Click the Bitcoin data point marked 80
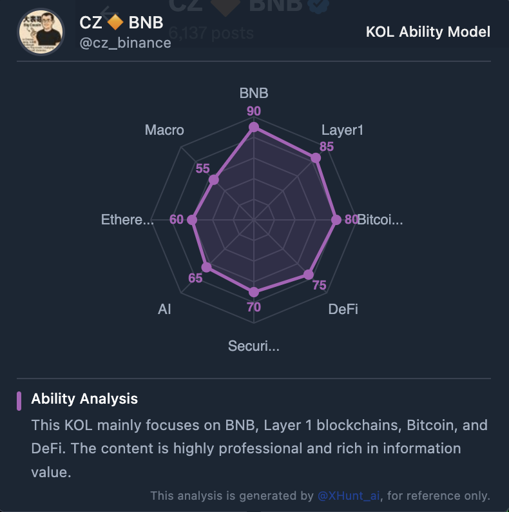The width and height of the screenshot is (509, 512). pos(336,220)
